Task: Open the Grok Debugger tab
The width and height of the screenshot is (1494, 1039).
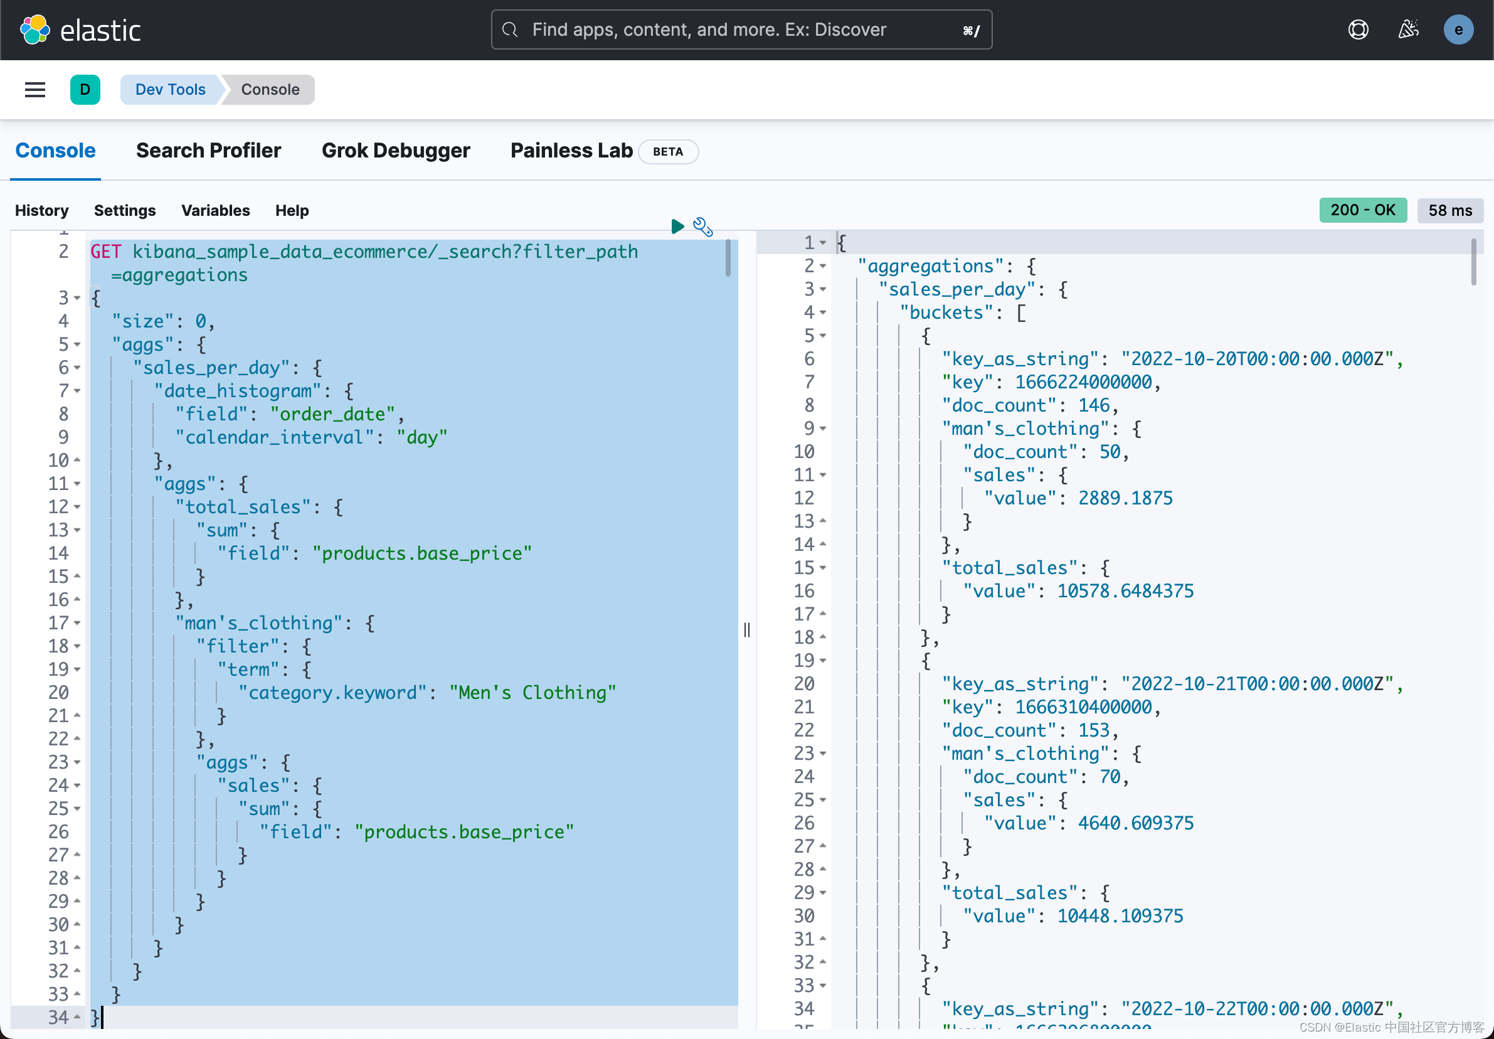Action: click(x=396, y=151)
